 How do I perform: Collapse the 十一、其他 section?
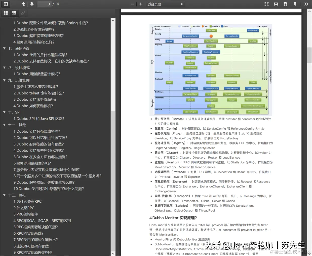(x=4, y=125)
